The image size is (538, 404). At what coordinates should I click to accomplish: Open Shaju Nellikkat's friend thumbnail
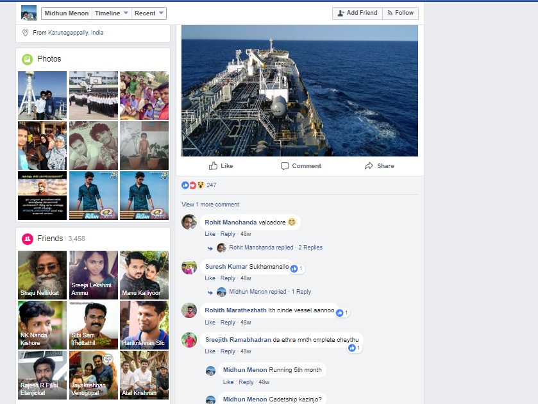[x=42, y=275]
